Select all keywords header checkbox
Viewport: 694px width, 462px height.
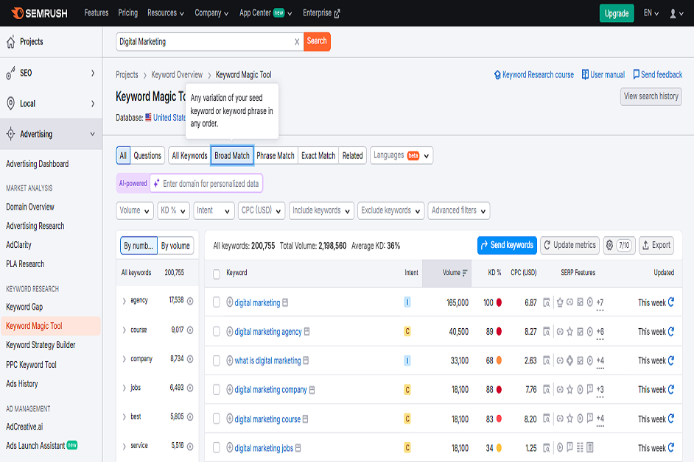217,274
